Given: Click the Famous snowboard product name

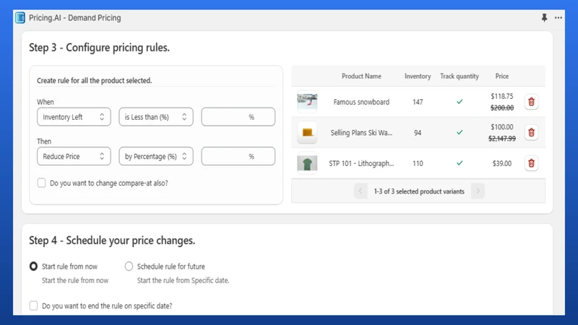Looking at the screenshot, I should [361, 102].
